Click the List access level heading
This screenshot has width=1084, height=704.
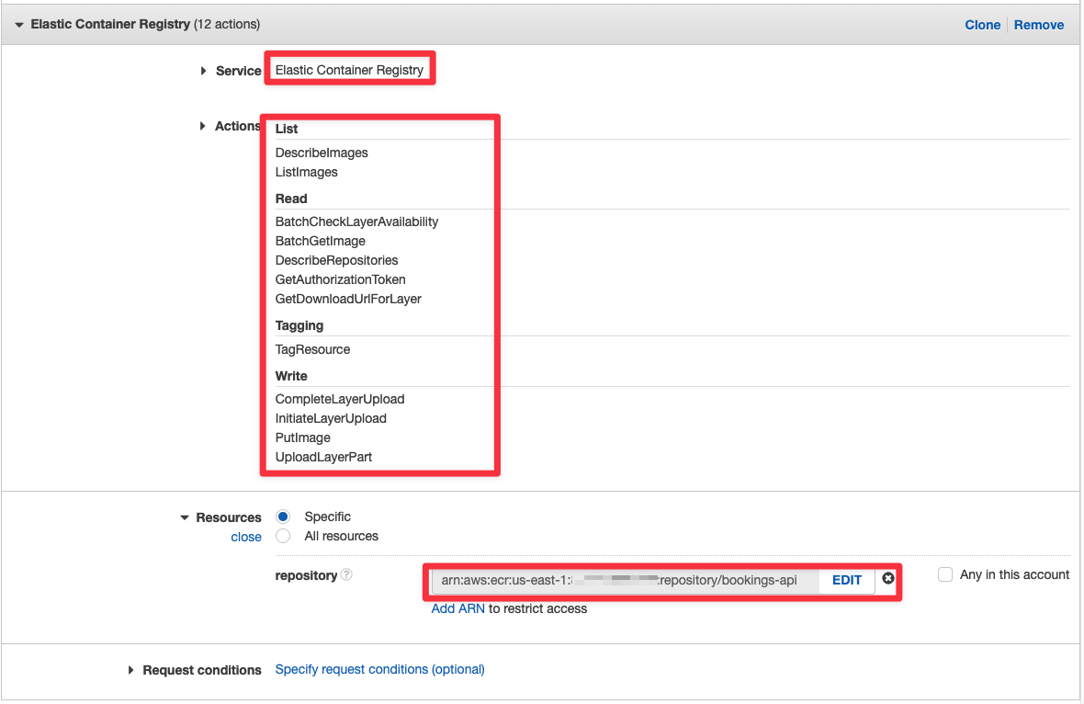(x=287, y=130)
